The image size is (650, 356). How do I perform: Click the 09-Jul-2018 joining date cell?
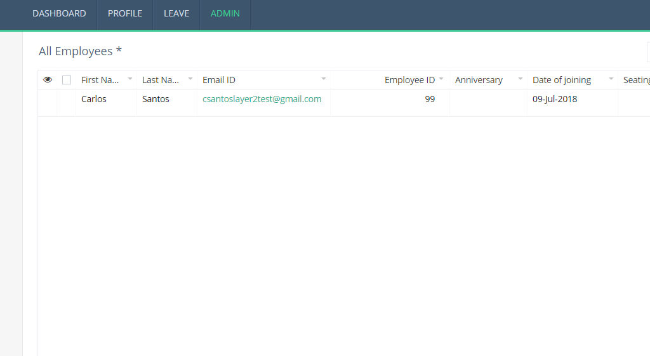tap(555, 99)
